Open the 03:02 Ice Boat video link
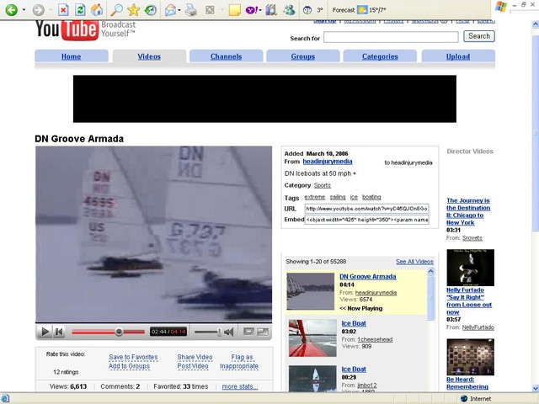 coord(354,323)
